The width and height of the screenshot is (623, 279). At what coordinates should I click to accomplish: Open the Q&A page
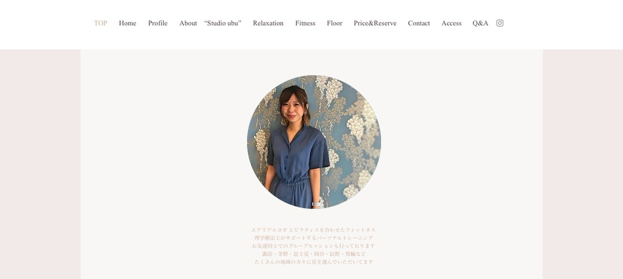[480, 23]
